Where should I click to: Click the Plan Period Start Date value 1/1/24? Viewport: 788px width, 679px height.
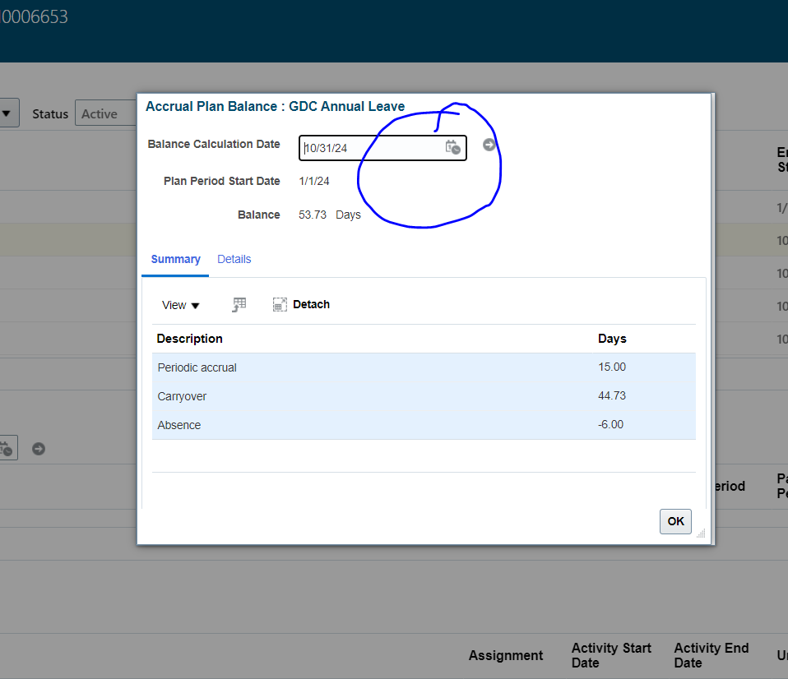pyautogui.click(x=314, y=181)
